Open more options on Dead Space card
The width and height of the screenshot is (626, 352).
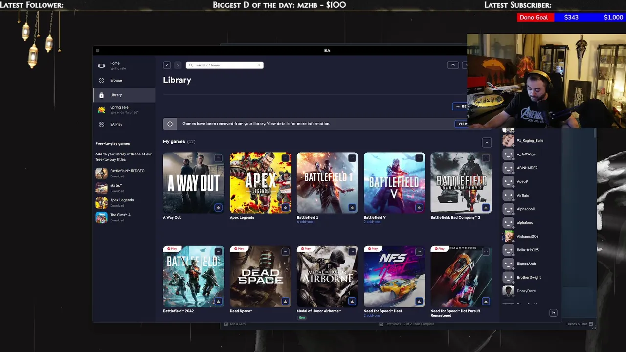point(285,252)
